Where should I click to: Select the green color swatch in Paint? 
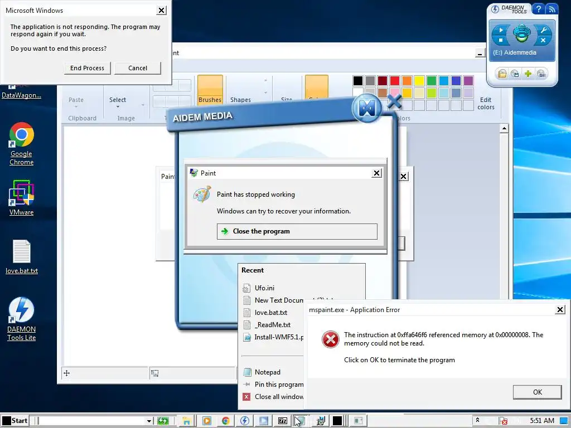pos(432,80)
